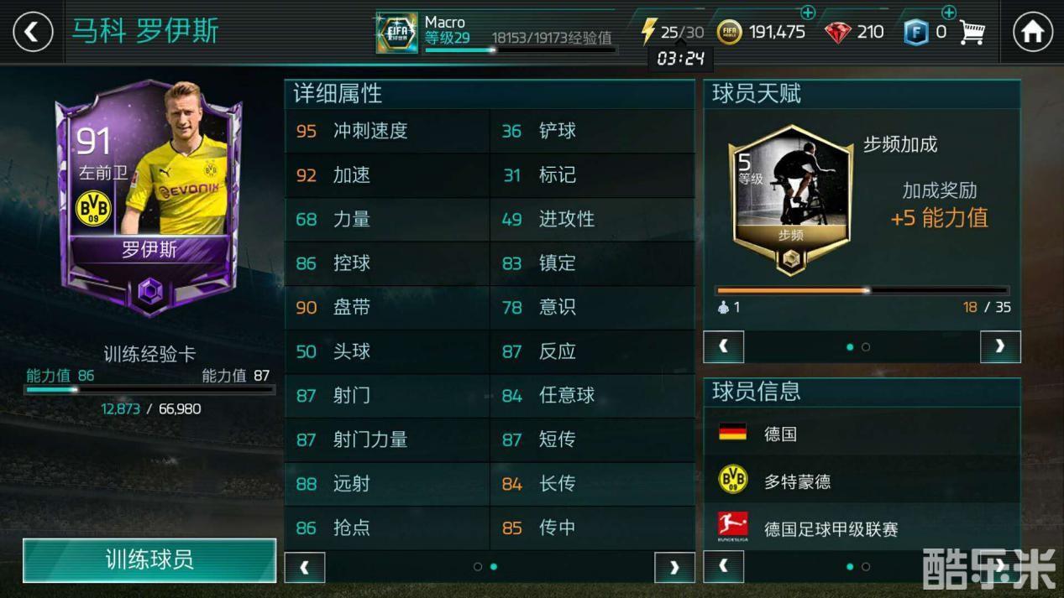Go to the previous player talent
The width and height of the screenshot is (1064, 598).
click(x=723, y=346)
